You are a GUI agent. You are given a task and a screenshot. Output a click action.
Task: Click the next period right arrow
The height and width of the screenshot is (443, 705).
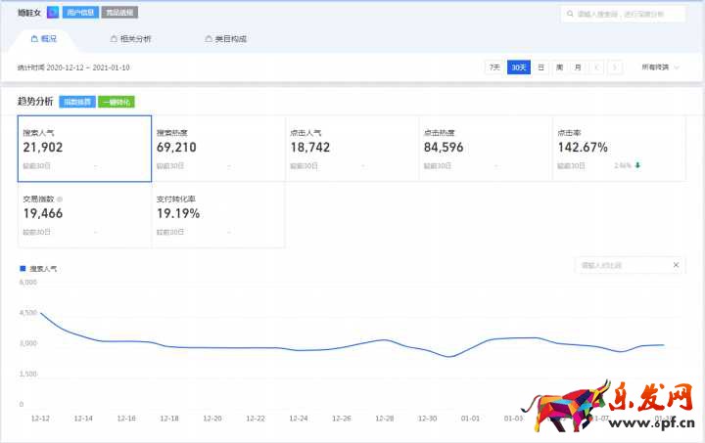[614, 67]
